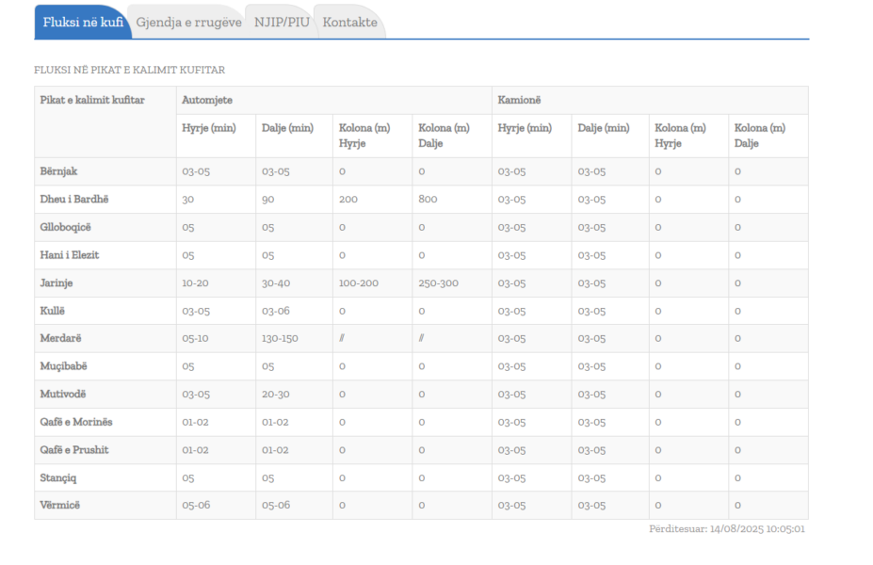Click Jarinje's 250-300 exit queue cell
Viewport: 873px width, 565px height.
(438, 282)
